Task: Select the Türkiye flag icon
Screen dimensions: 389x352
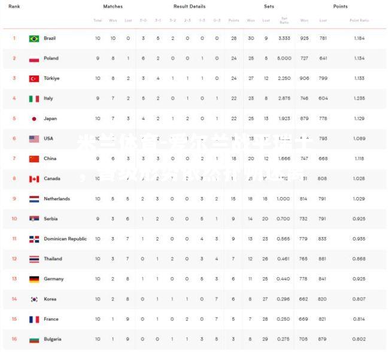Action: (x=34, y=78)
